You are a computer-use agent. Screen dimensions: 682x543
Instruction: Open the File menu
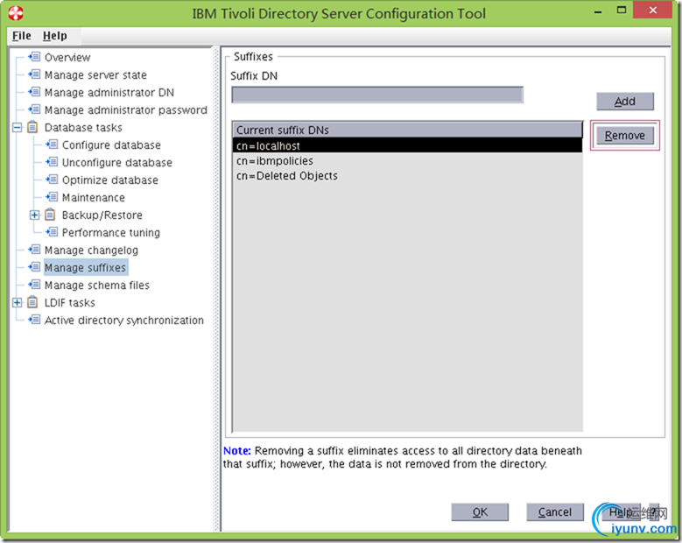point(22,36)
